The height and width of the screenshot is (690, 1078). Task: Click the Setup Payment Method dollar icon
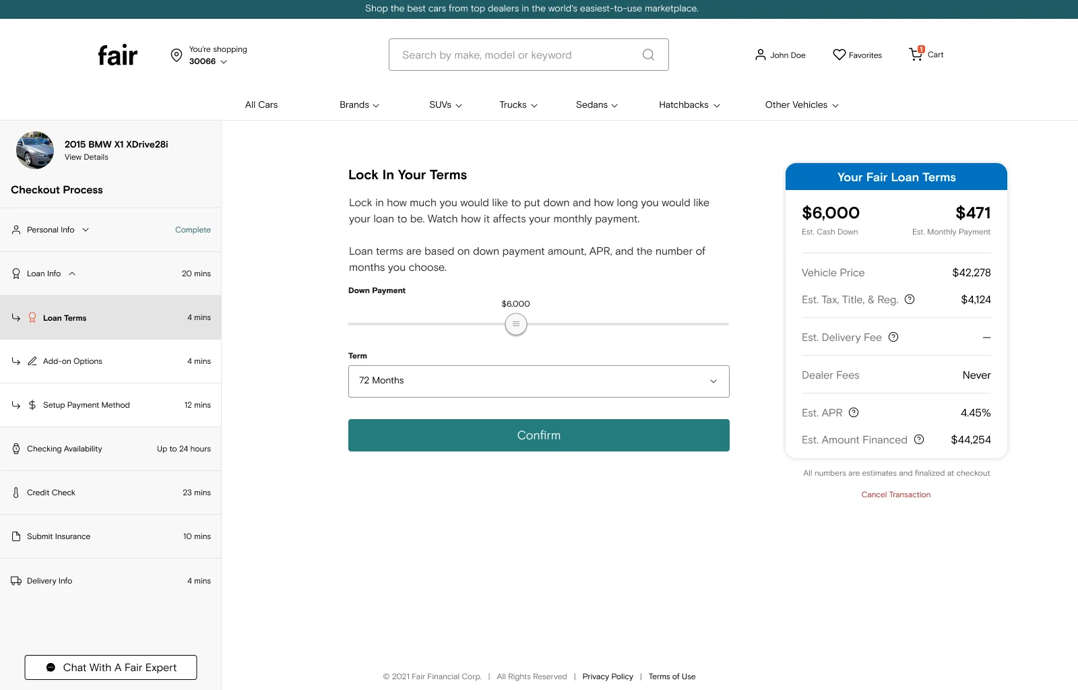[32, 405]
